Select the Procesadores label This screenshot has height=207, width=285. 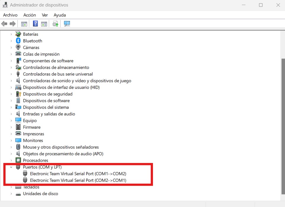tap(35, 160)
